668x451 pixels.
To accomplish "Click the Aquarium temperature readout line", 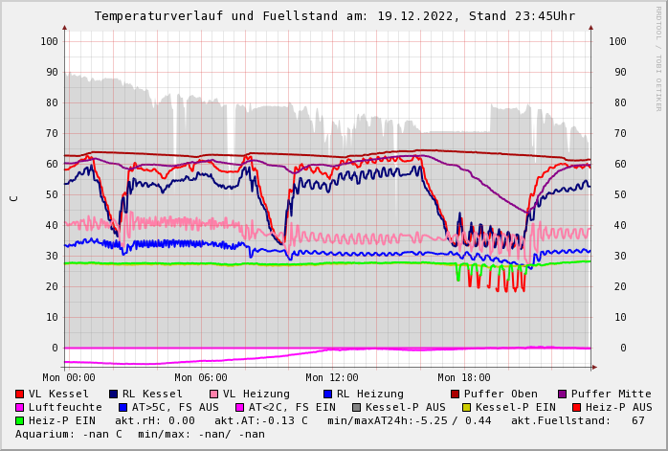I will tap(140, 435).
